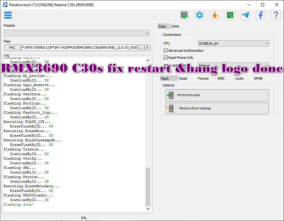Screen dimensions: 284x221
Task: Open the CPU SC9863A_64 dropdown
Action: coord(233,44)
